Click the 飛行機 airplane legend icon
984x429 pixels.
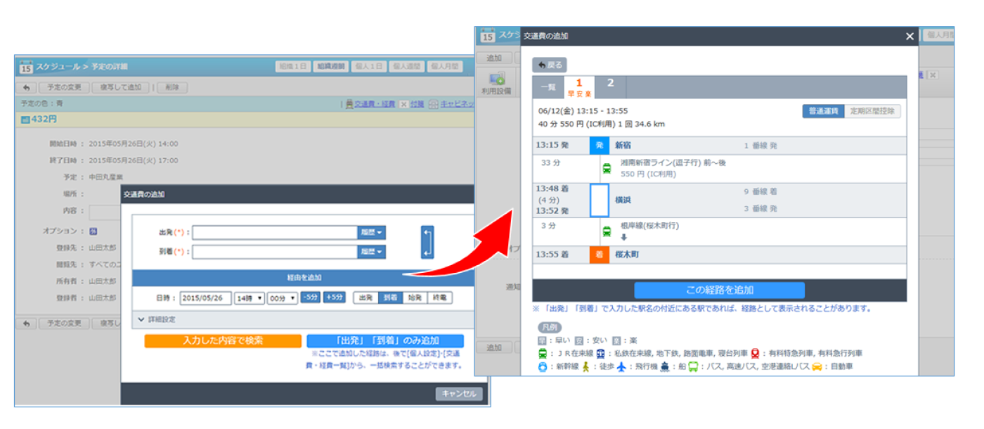click(x=621, y=366)
